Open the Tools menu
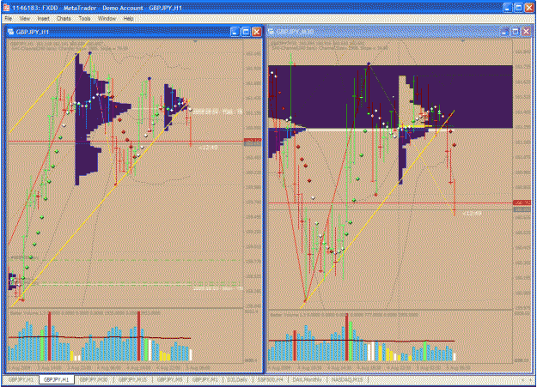 [x=84, y=19]
